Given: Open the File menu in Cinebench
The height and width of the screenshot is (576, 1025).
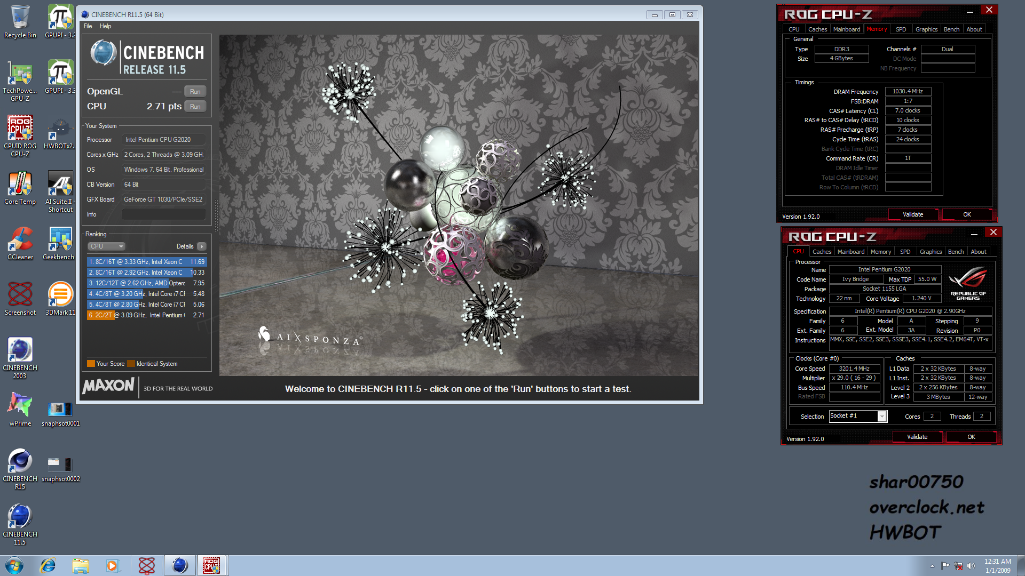Looking at the screenshot, I should pos(88,26).
